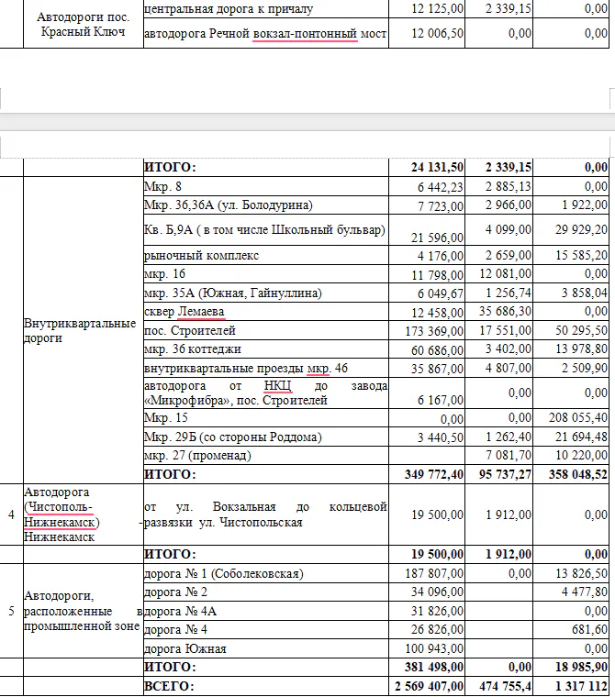Select the value 173 369,00
The width and height of the screenshot is (615, 697).
coord(434,332)
